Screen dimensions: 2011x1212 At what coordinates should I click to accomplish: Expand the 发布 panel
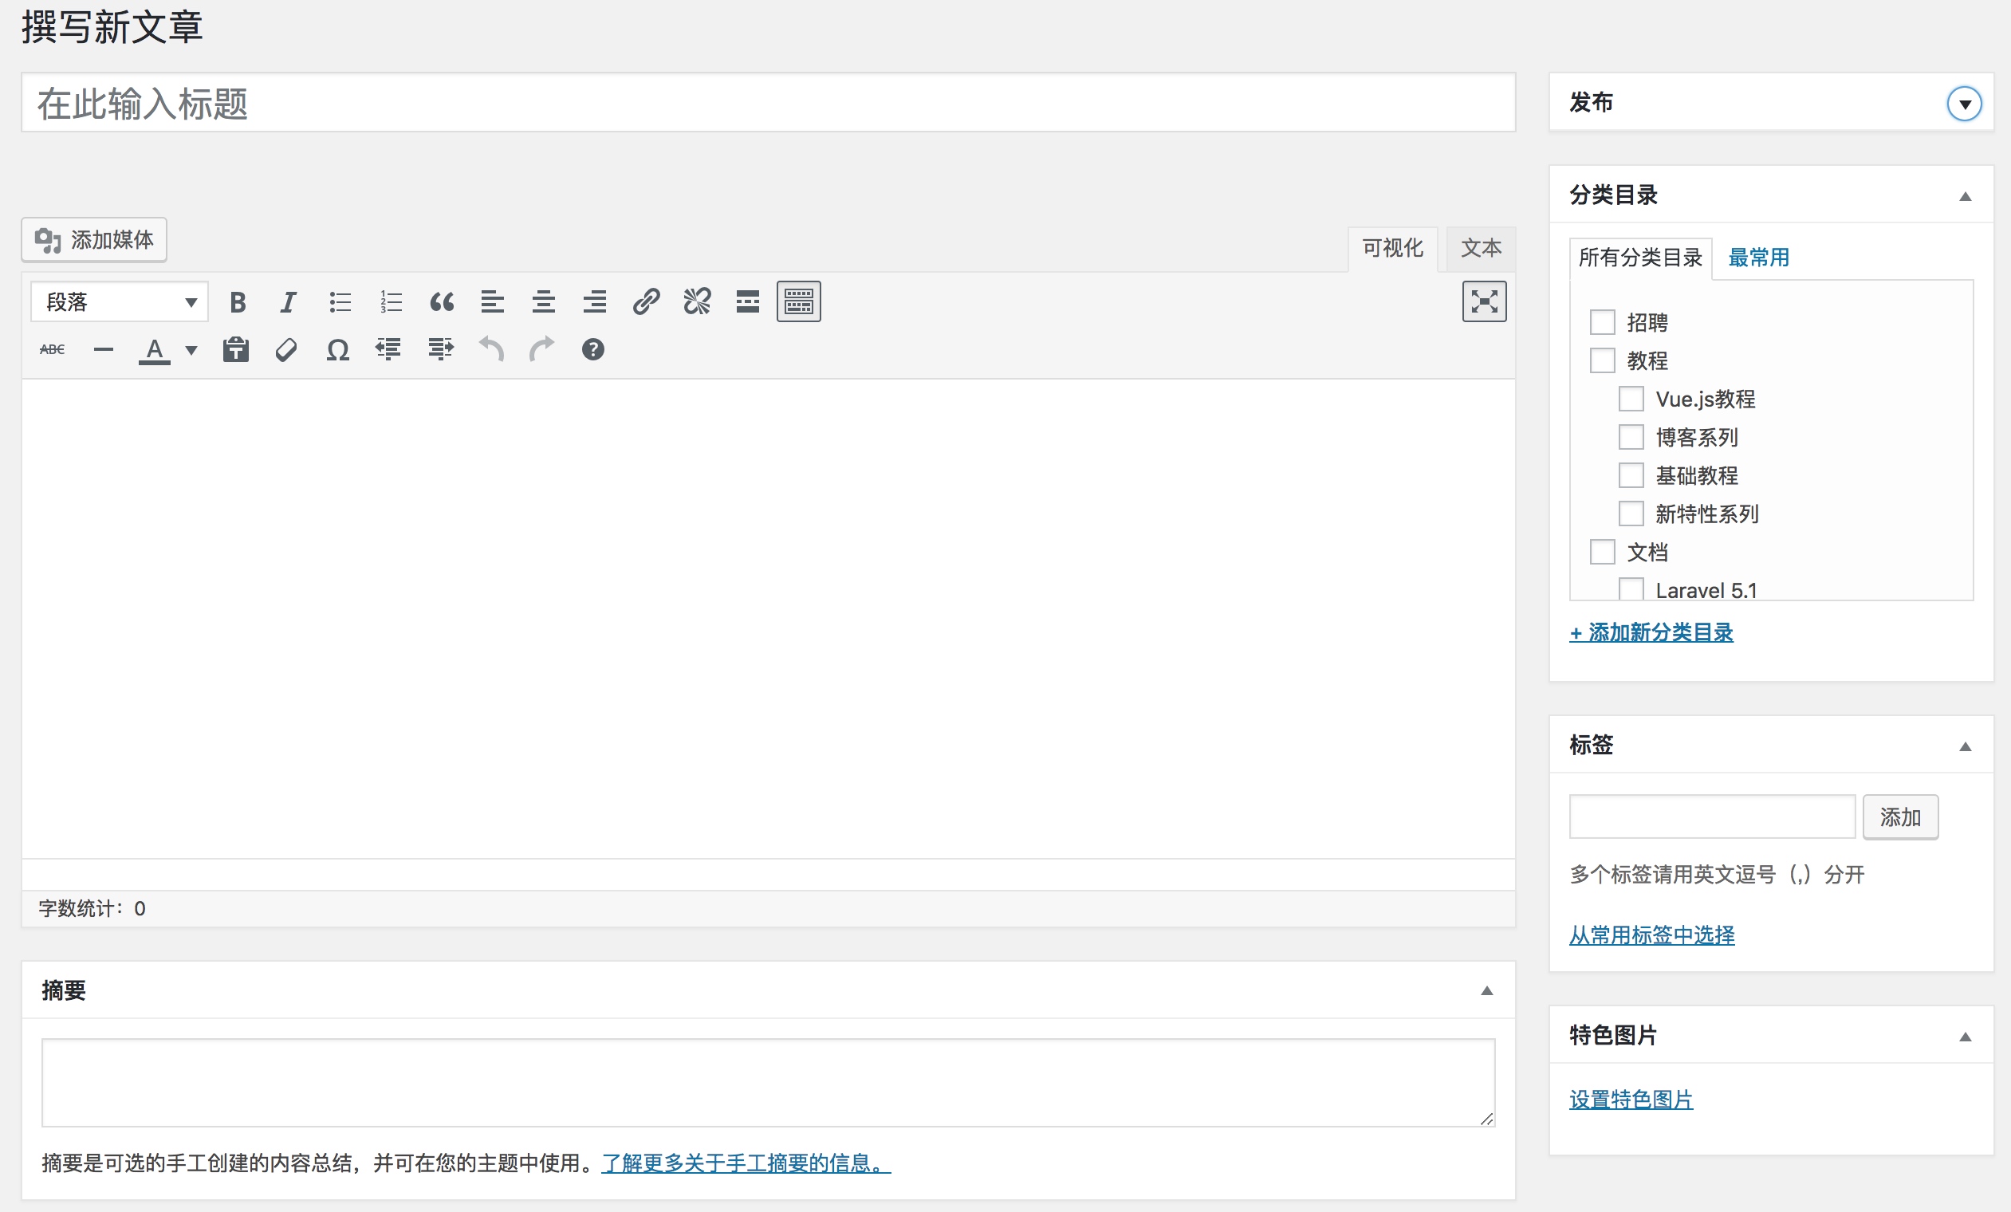tap(1965, 104)
